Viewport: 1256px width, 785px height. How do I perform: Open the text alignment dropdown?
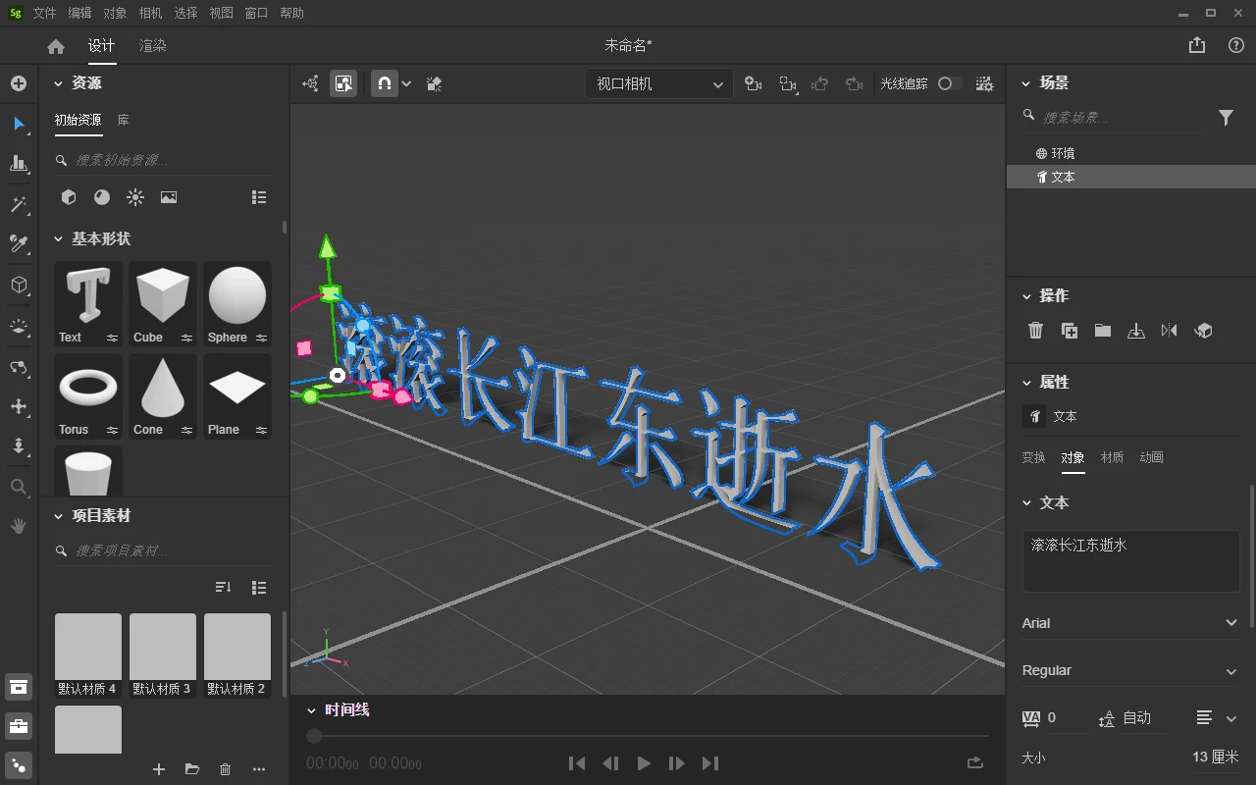[x=1217, y=718]
